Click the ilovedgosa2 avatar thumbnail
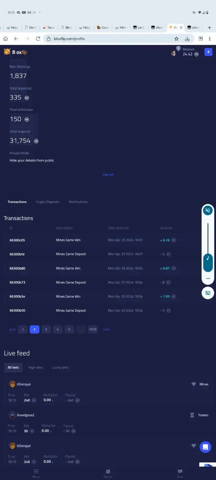 point(12,415)
